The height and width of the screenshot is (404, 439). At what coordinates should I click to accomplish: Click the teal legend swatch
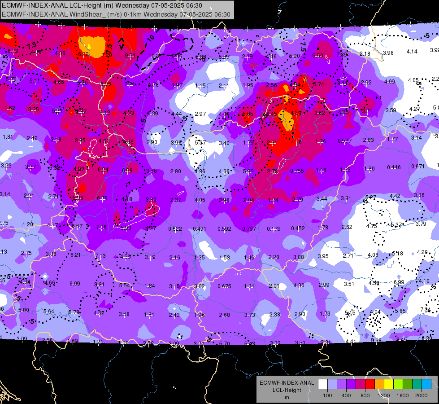417,384
